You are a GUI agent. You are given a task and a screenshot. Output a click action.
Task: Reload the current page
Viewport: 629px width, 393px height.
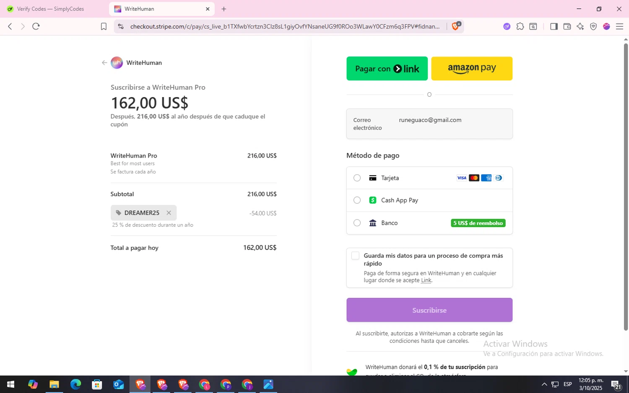[36, 26]
